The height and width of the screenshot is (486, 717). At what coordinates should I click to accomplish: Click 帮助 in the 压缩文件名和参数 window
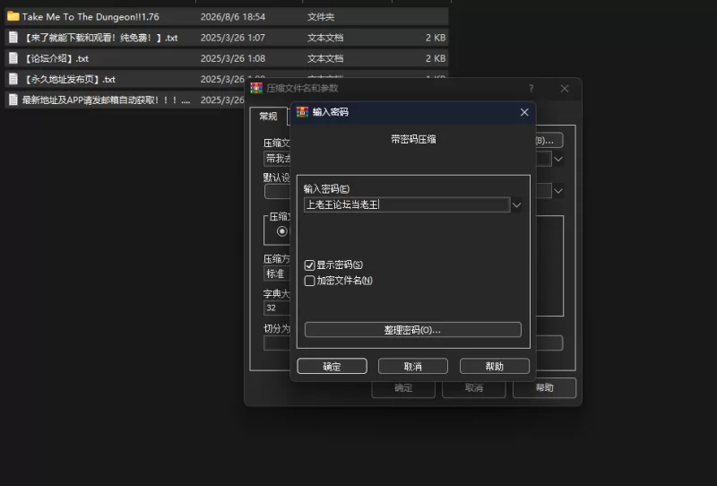(544, 388)
